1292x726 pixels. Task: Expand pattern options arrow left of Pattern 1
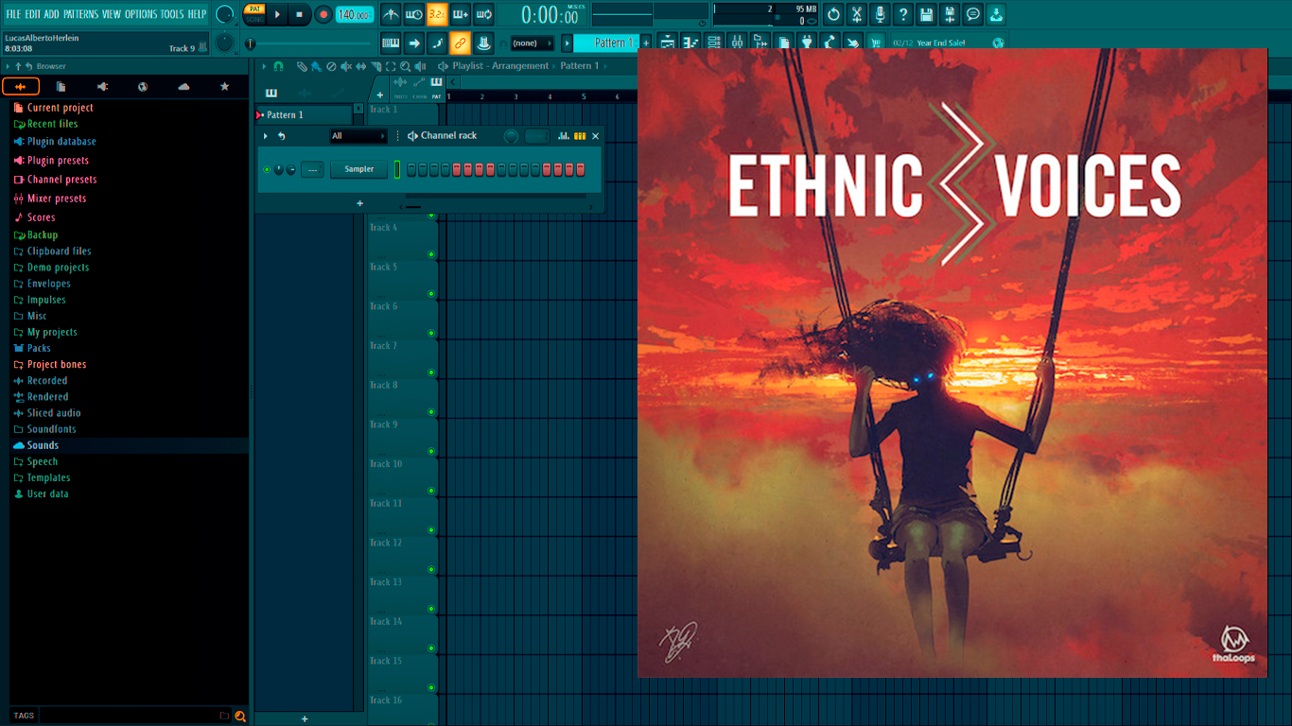567,43
